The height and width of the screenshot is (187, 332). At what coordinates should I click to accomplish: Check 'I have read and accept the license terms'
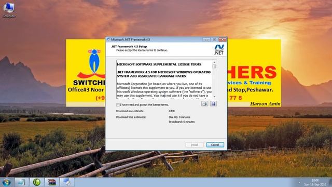118,105
